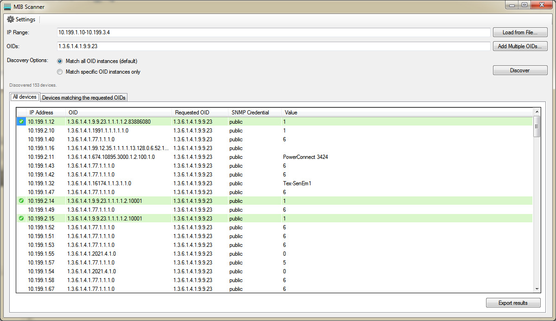
Task: Click inside the OIDs input field
Action: tap(272, 46)
